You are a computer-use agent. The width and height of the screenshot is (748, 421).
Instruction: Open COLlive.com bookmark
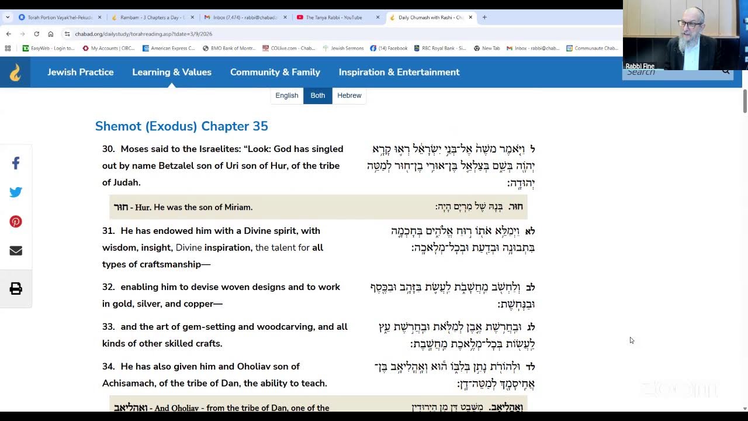click(289, 49)
